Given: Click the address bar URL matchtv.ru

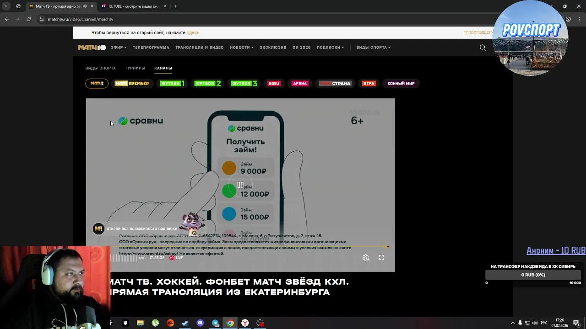Looking at the screenshot, I should [81, 19].
